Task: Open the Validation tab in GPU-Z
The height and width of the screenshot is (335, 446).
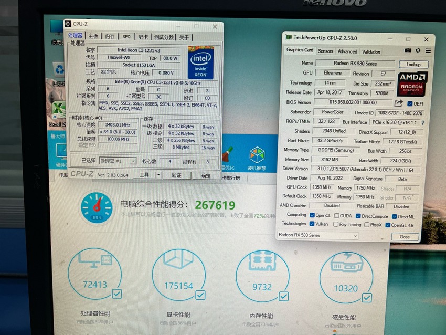Action: pos(371,52)
